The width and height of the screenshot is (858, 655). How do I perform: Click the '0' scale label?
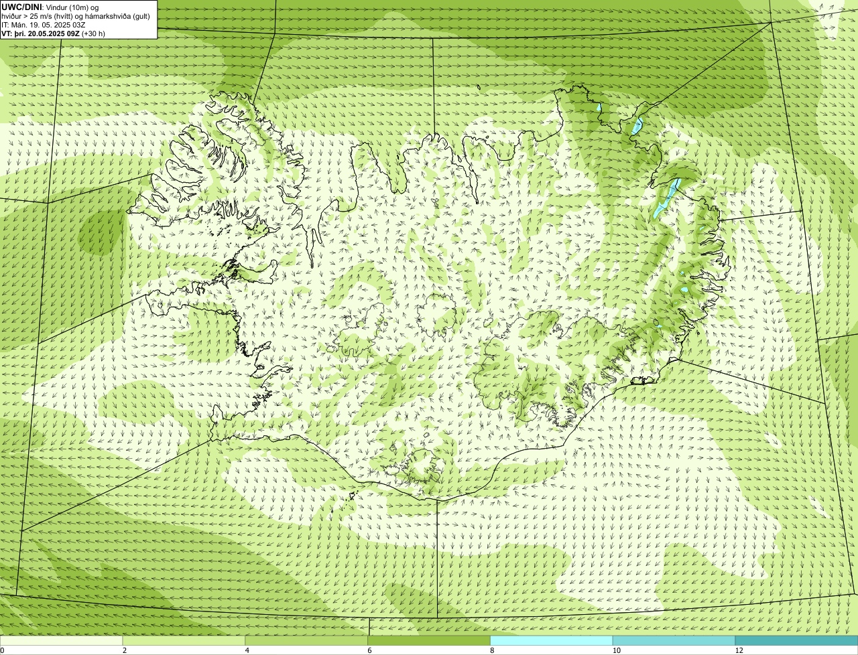[2, 650]
